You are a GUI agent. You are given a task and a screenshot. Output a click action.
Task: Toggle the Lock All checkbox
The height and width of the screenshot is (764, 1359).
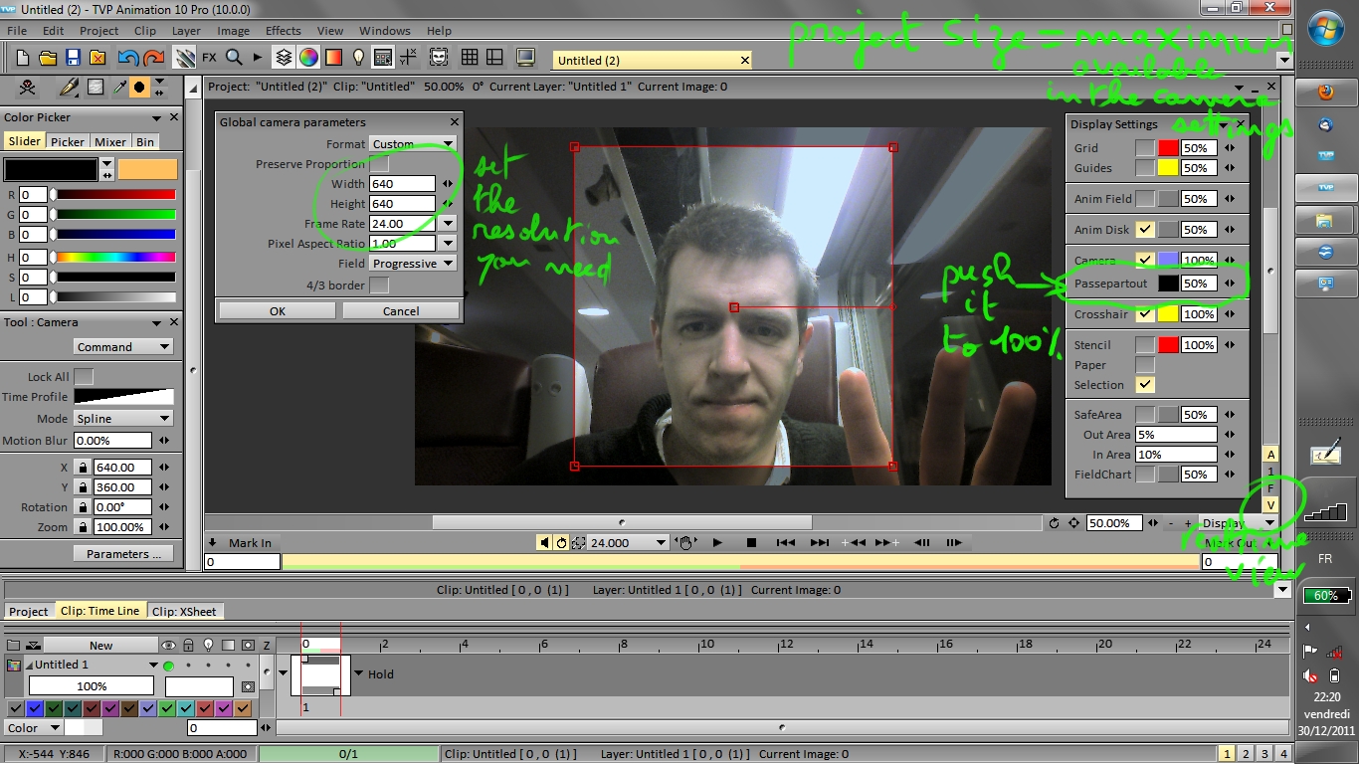click(84, 376)
